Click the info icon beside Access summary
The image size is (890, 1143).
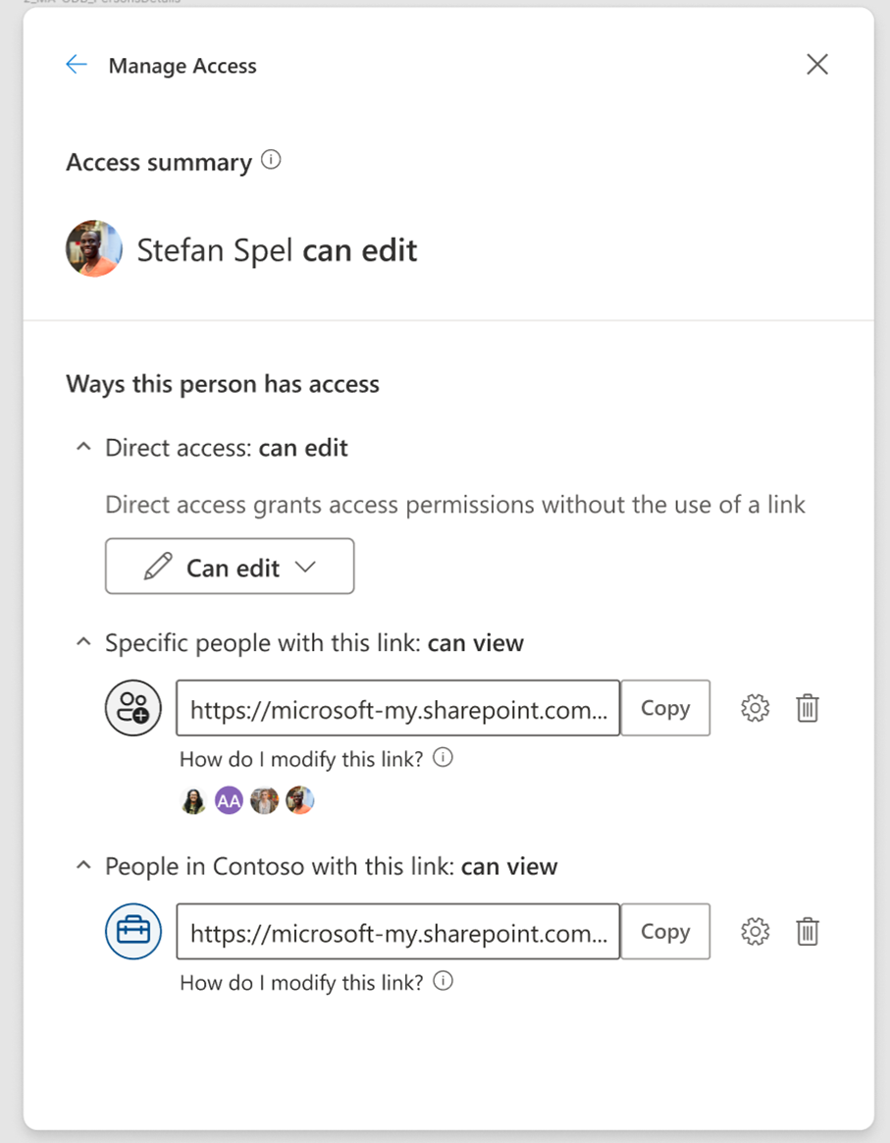[271, 160]
